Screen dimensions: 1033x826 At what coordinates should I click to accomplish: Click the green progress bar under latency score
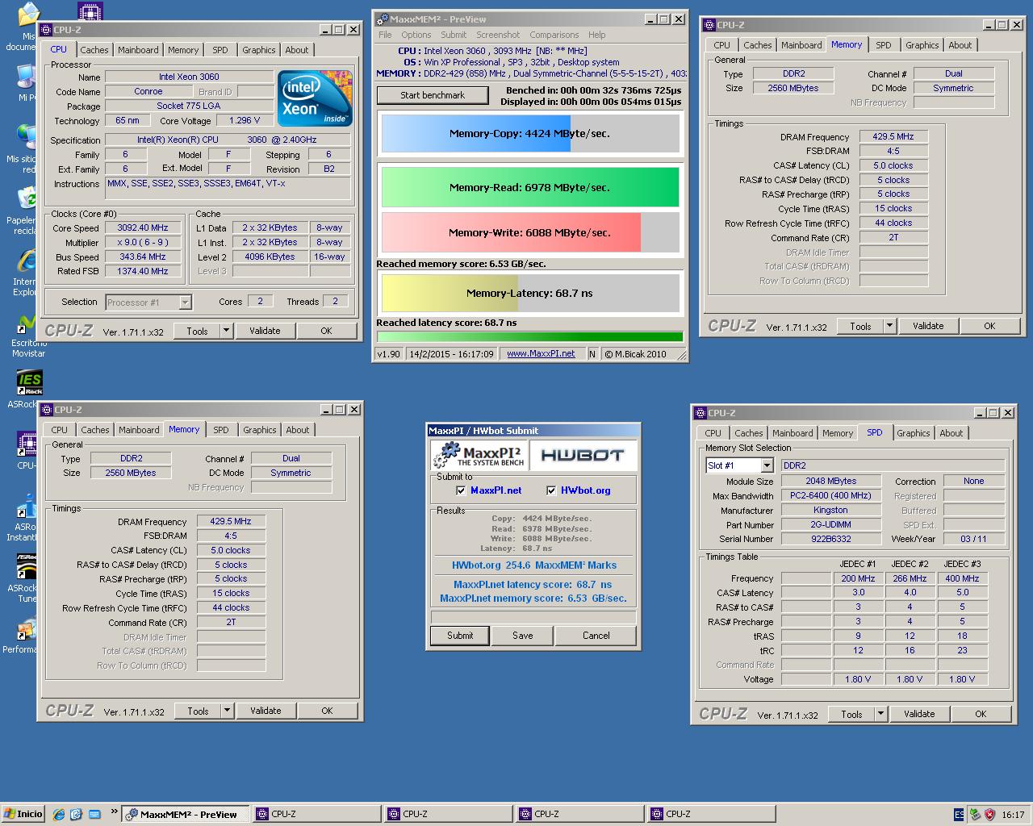pyautogui.click(x=529, y=337)
